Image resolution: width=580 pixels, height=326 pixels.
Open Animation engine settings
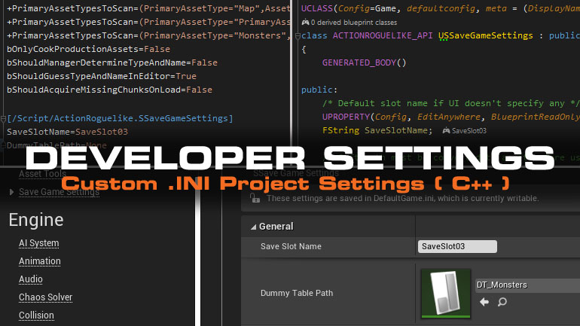tap(39, 261)
